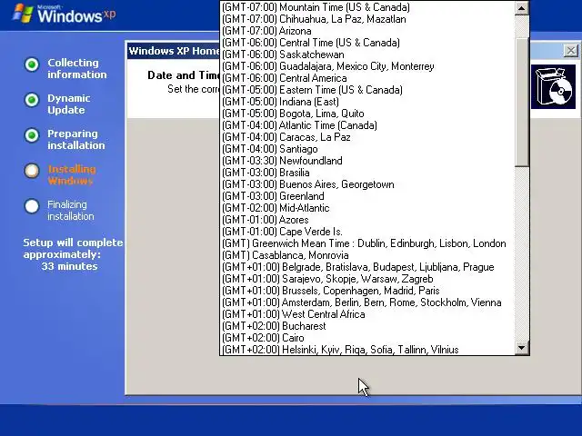Choose Amsterdam, Berlin, Bern, Rome entry
The width and height of the screenshot is (582, 436).
coord(367,302)
